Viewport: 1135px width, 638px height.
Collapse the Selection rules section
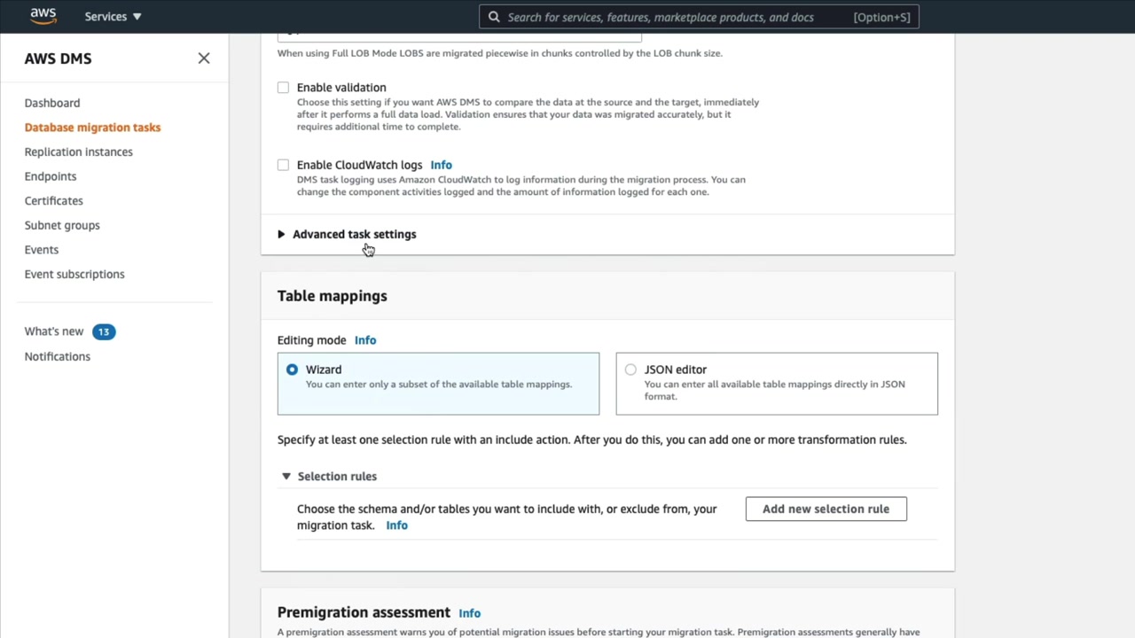point(286,476)
